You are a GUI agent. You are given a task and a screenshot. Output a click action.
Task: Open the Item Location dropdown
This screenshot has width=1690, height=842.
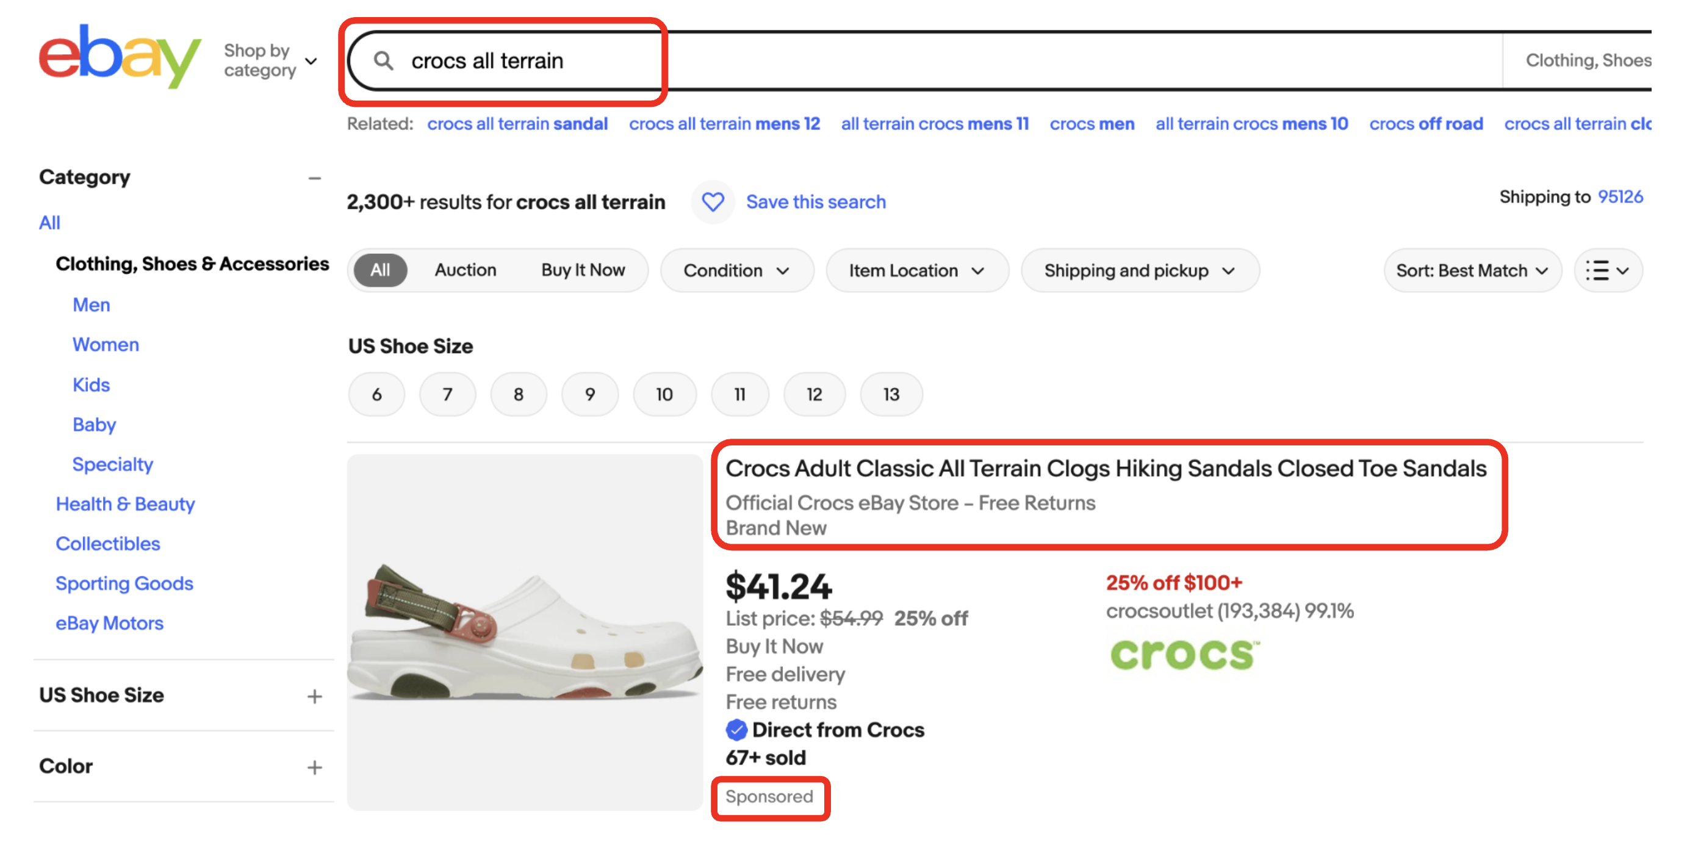click(x=916, y=270)
